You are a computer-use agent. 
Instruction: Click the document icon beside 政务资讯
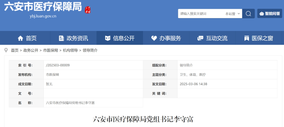(61, 38)
